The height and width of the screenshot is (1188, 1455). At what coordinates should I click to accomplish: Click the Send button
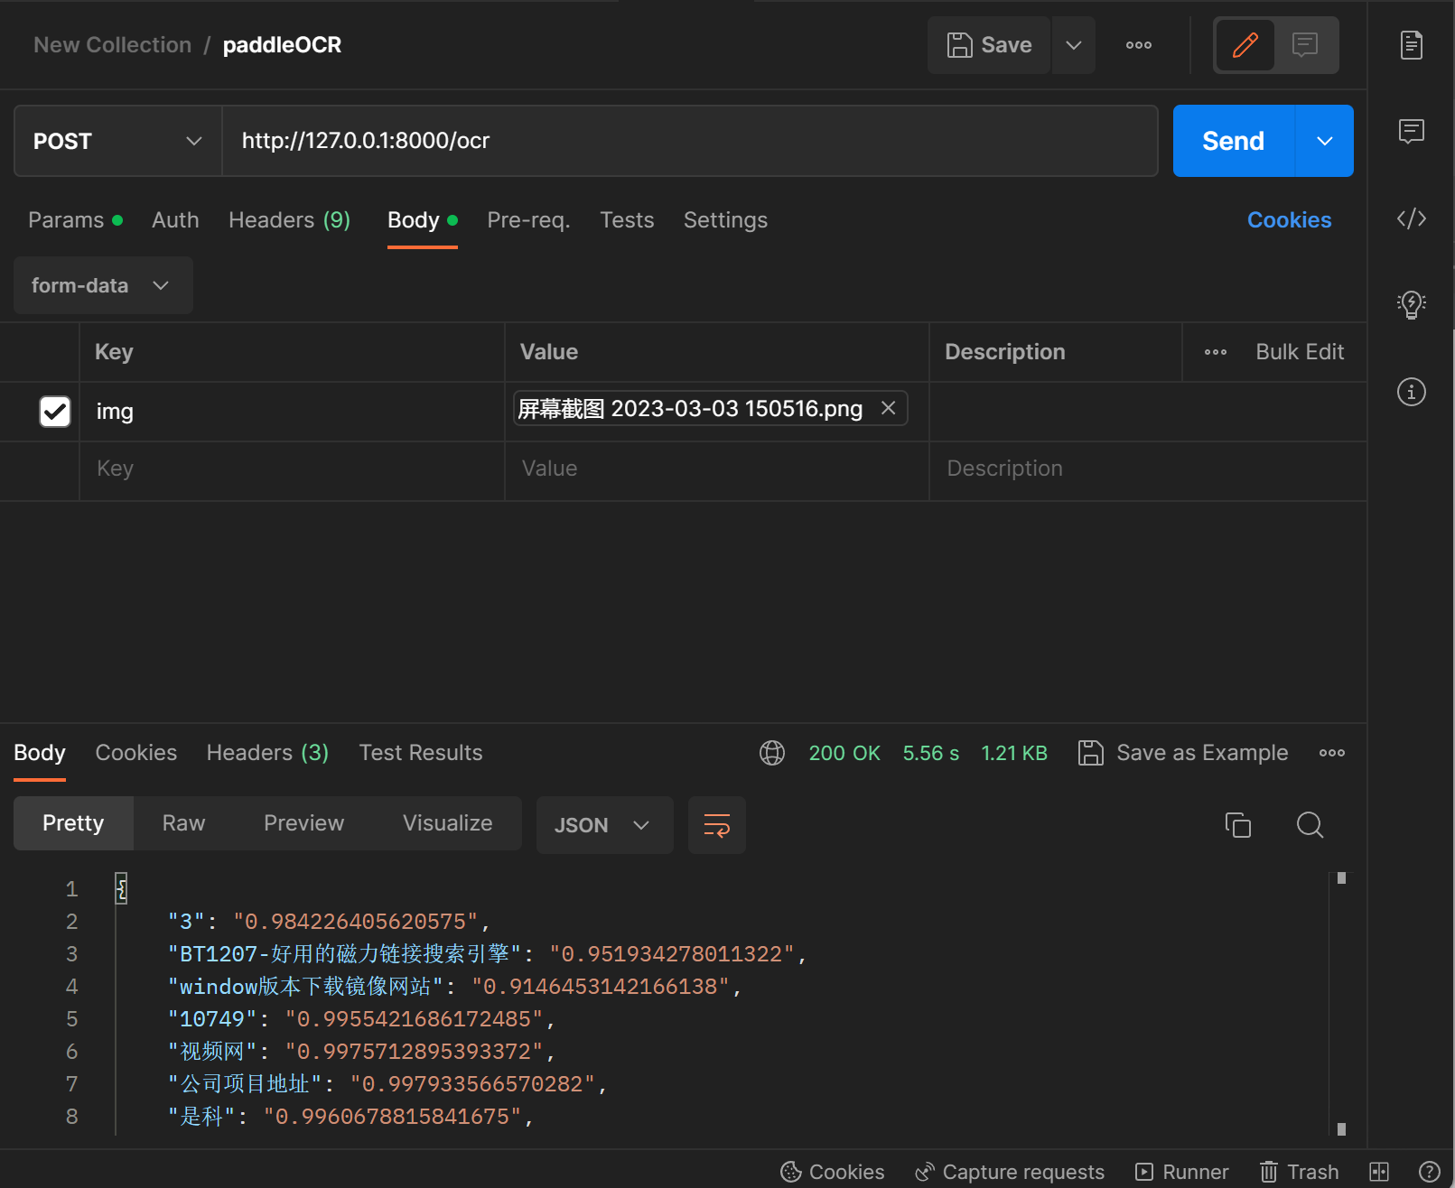click(1231, 141)
